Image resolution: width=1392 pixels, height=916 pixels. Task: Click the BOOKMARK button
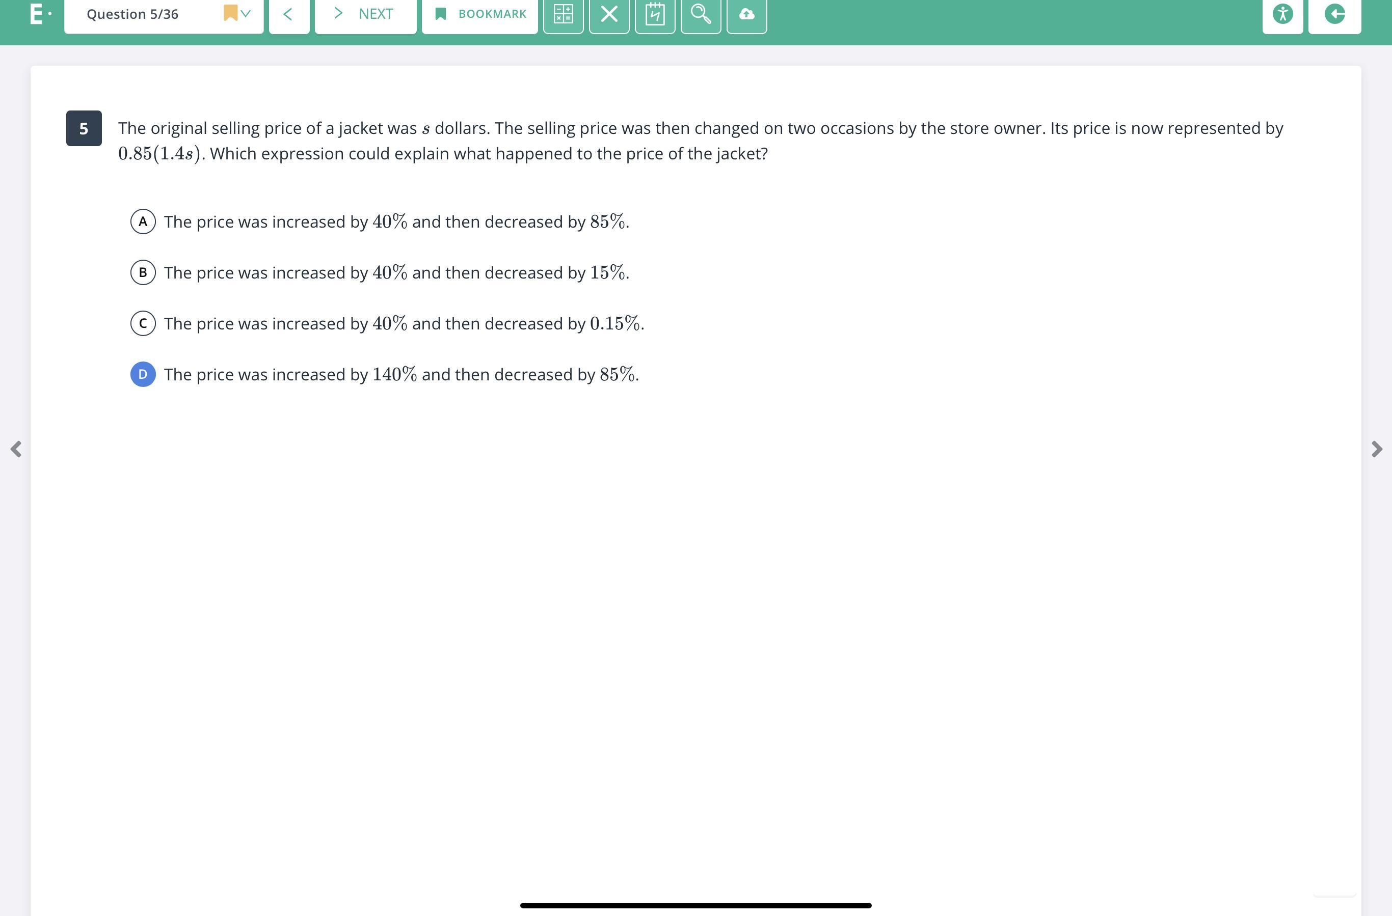click(479, 14)
